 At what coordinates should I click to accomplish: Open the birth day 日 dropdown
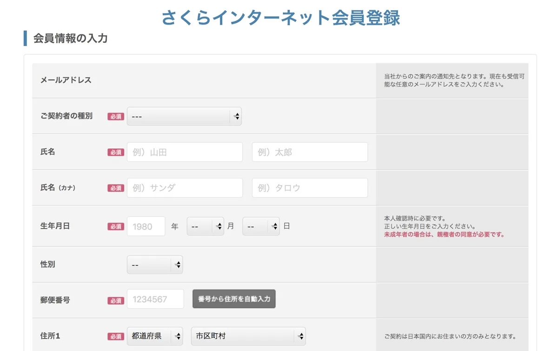261,226
